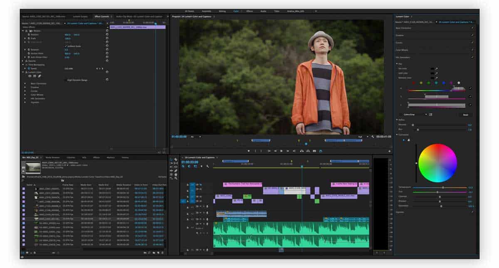
Task: Play the sequence in the Program Monitor
Action: [282, 151]
